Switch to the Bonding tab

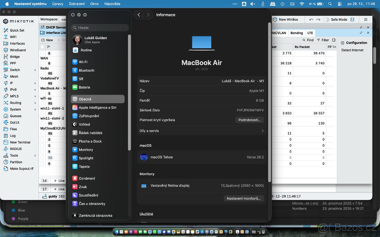coord(296,33)
